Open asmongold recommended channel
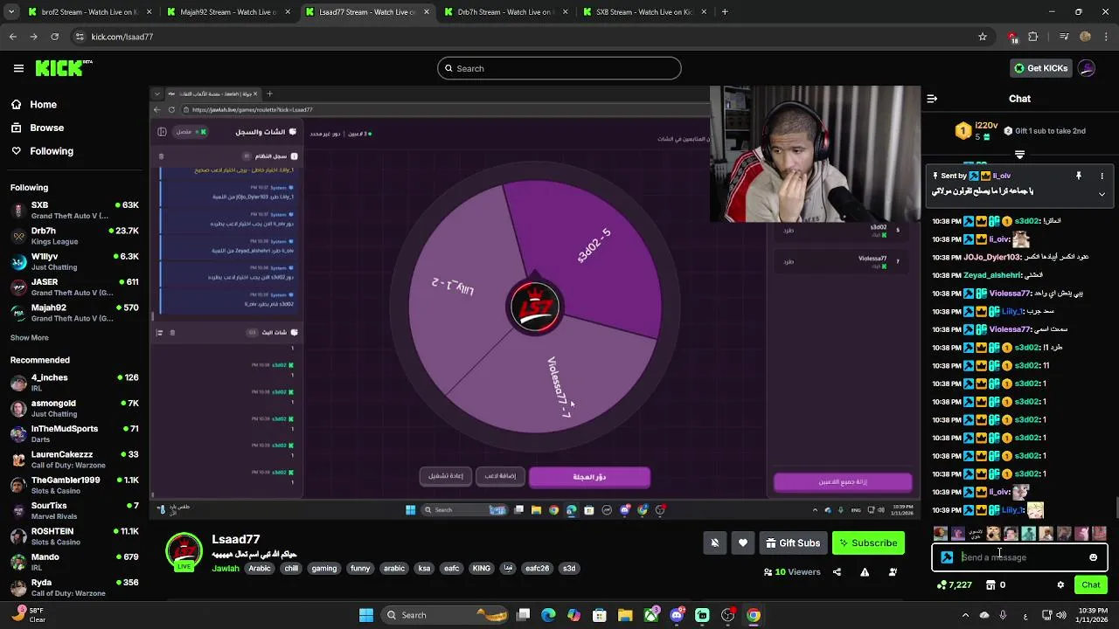The image size is (1119, 629). coord(74,408)
